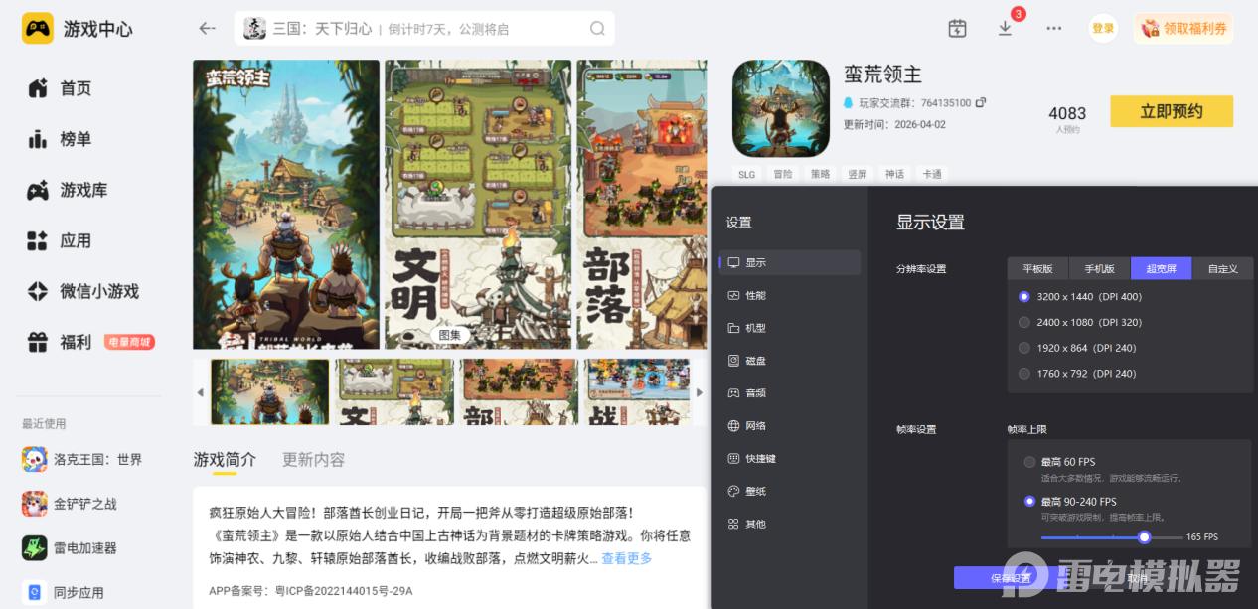Click the SLG genre tag

[746, 174]
